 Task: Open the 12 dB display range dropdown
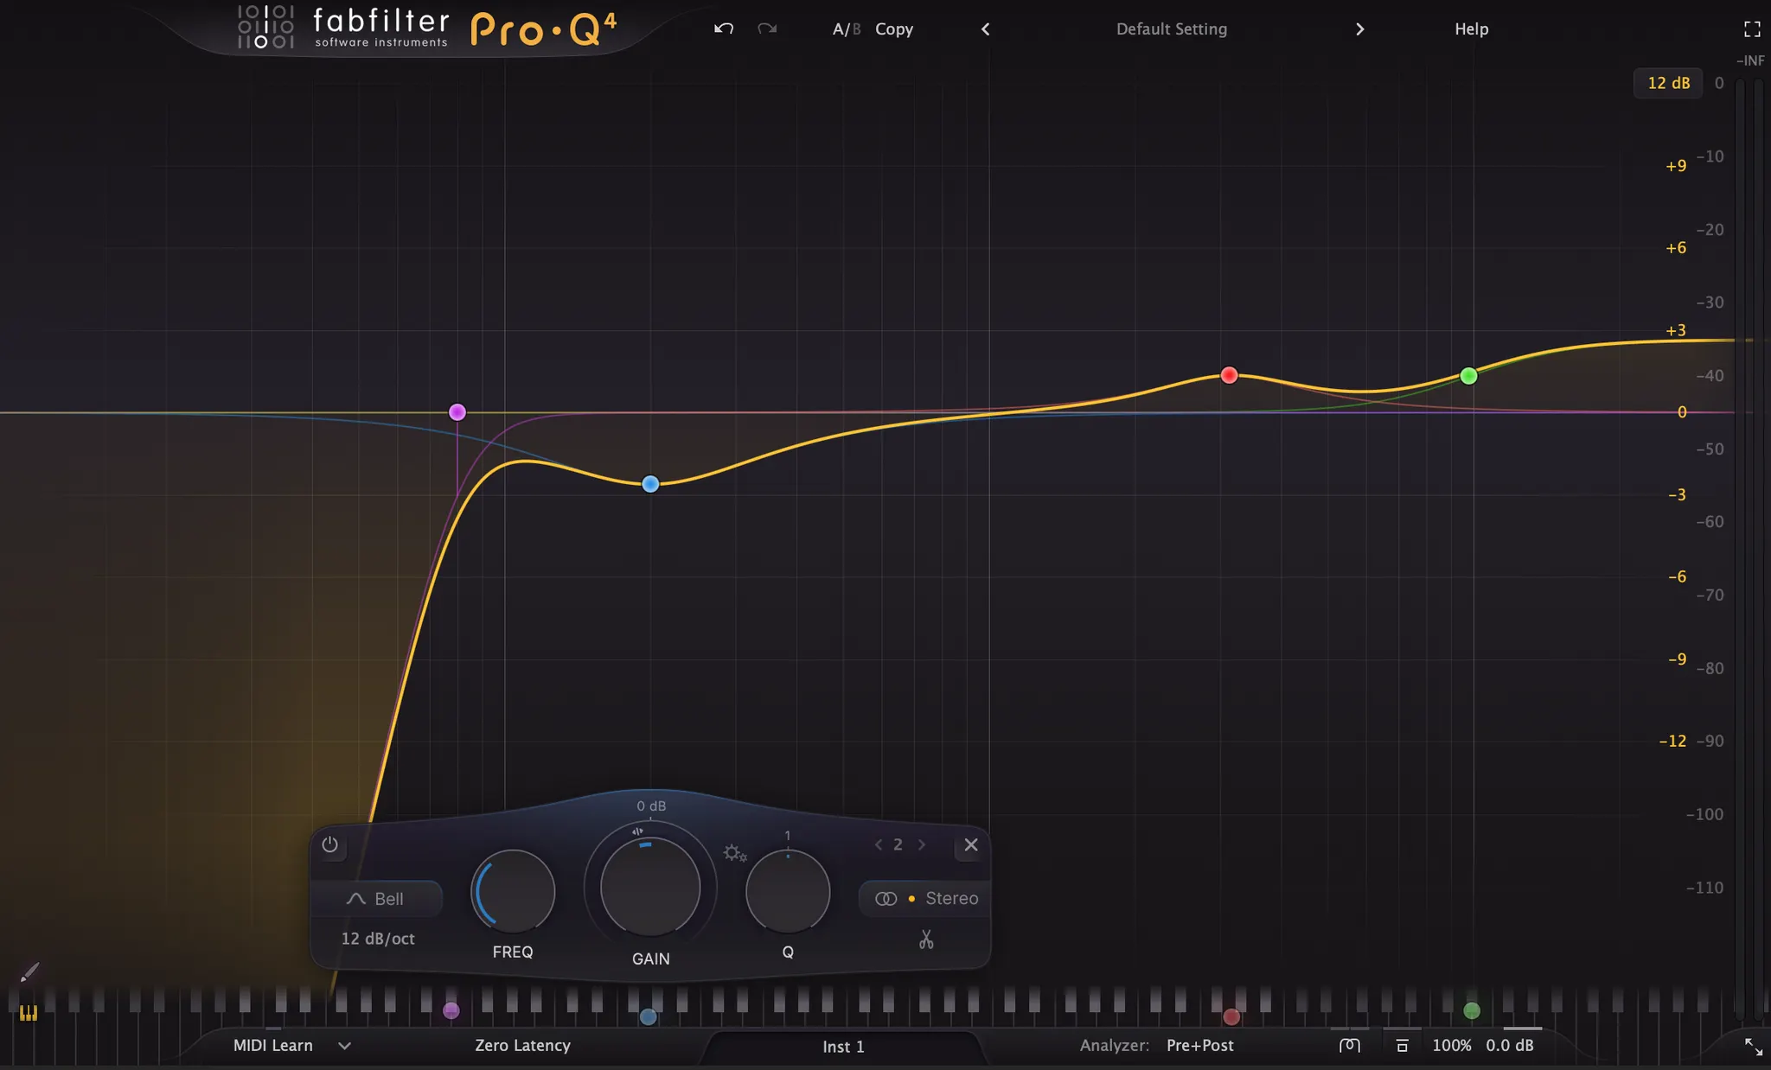(x=1667, y=83)
